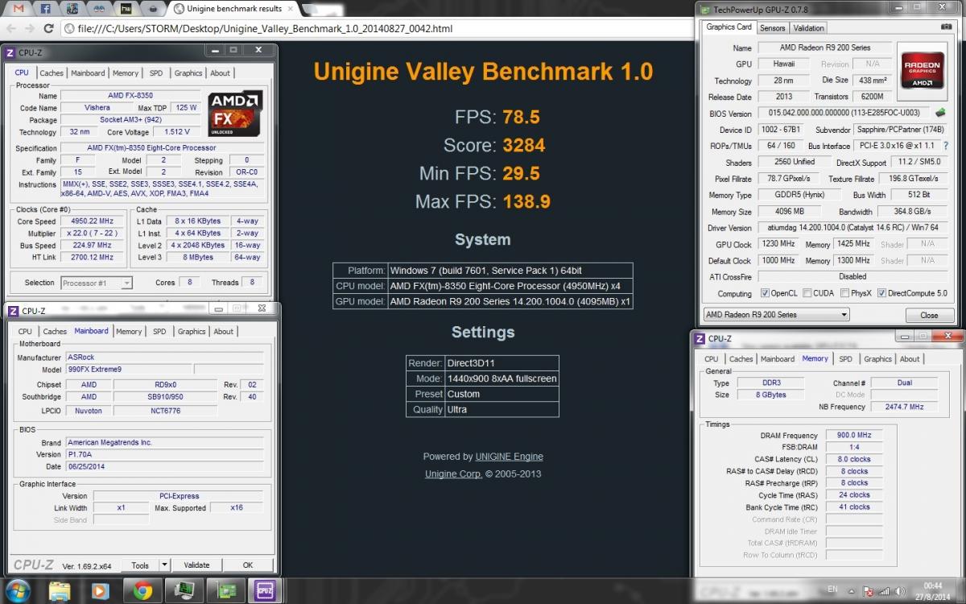This screenshot has width=966, height=604.
Task: Toggle the PhysX checkbox
Action: (x=844, y=293)
